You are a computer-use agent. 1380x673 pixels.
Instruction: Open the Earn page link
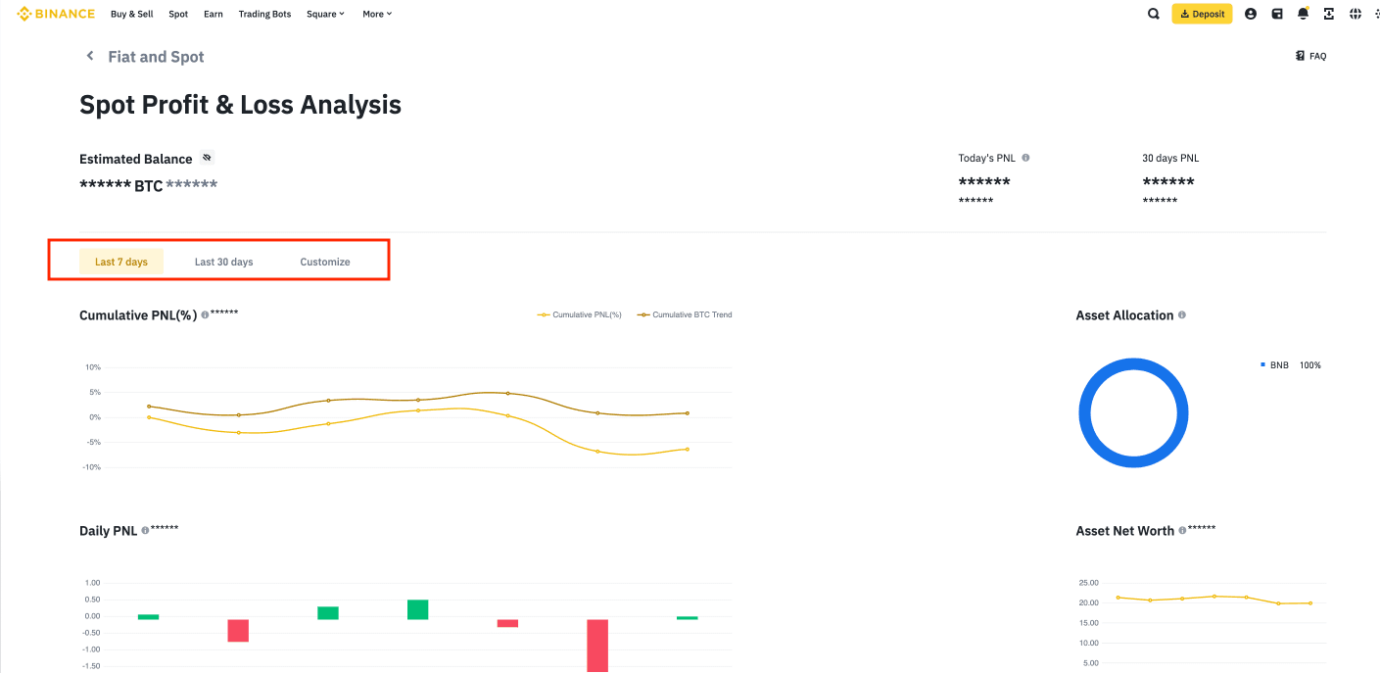(213, 14)
